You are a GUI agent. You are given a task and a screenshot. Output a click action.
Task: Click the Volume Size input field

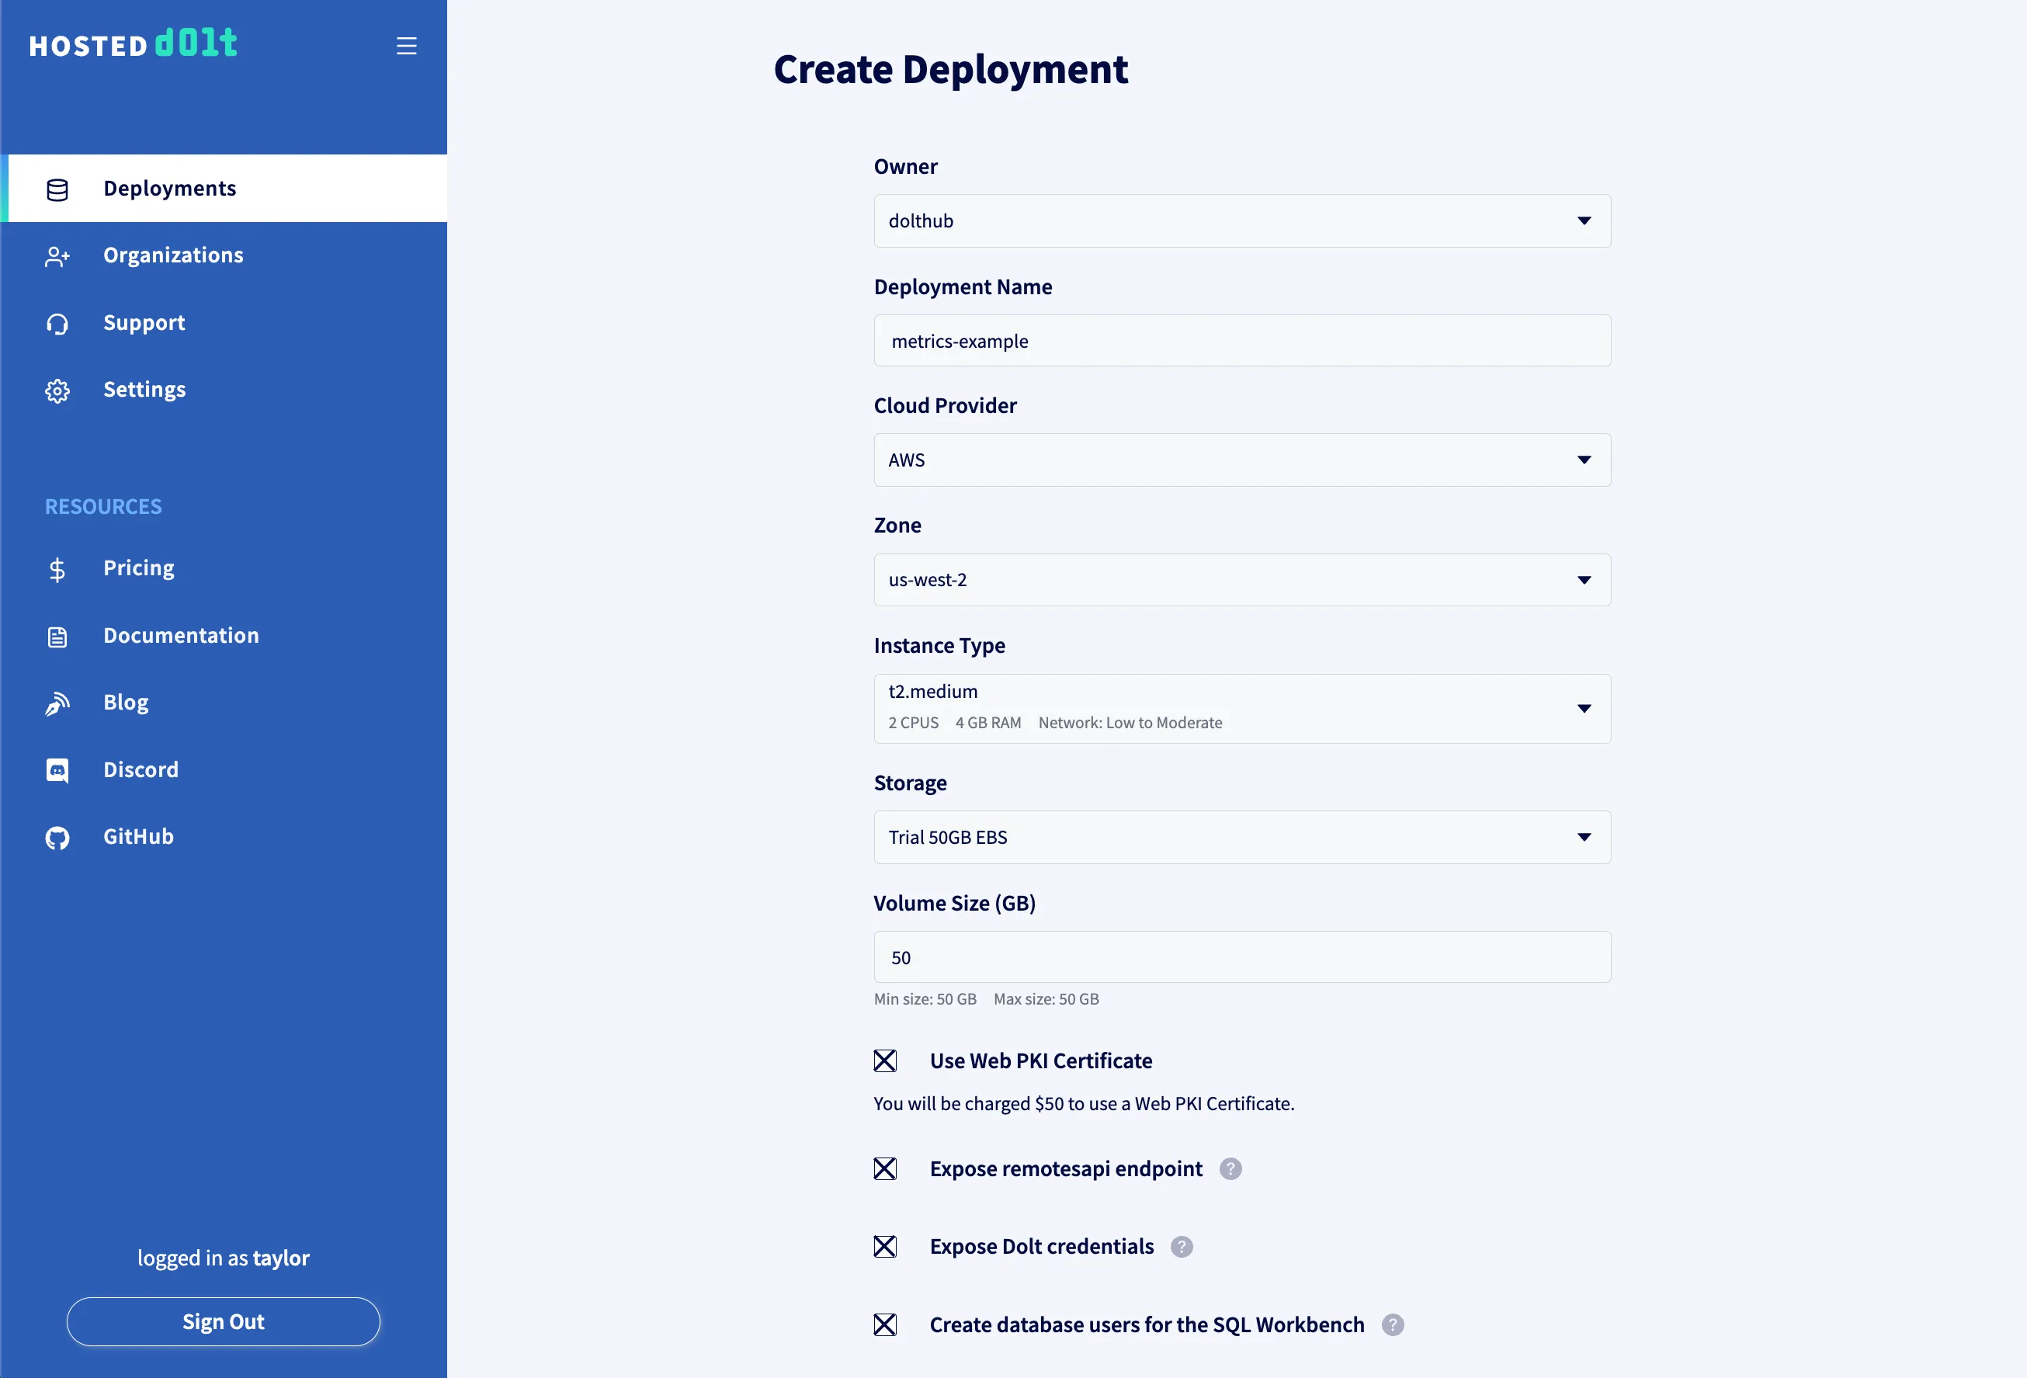(x=1241, y=956)
